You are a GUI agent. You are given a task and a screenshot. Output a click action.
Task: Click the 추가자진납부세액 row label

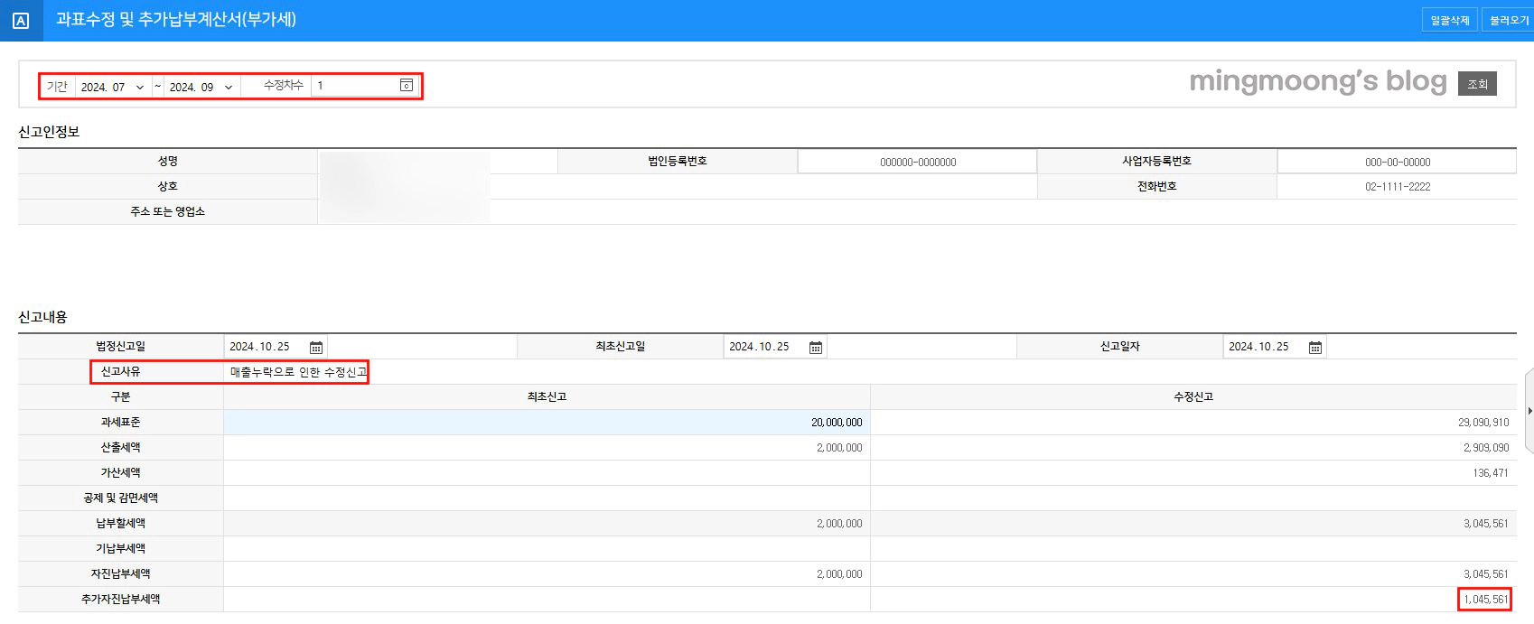click(x=121, y=600)
